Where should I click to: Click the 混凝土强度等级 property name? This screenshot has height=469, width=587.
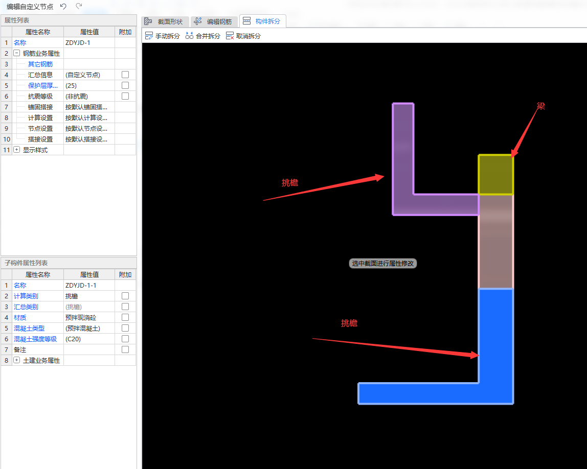pos(35,339)
